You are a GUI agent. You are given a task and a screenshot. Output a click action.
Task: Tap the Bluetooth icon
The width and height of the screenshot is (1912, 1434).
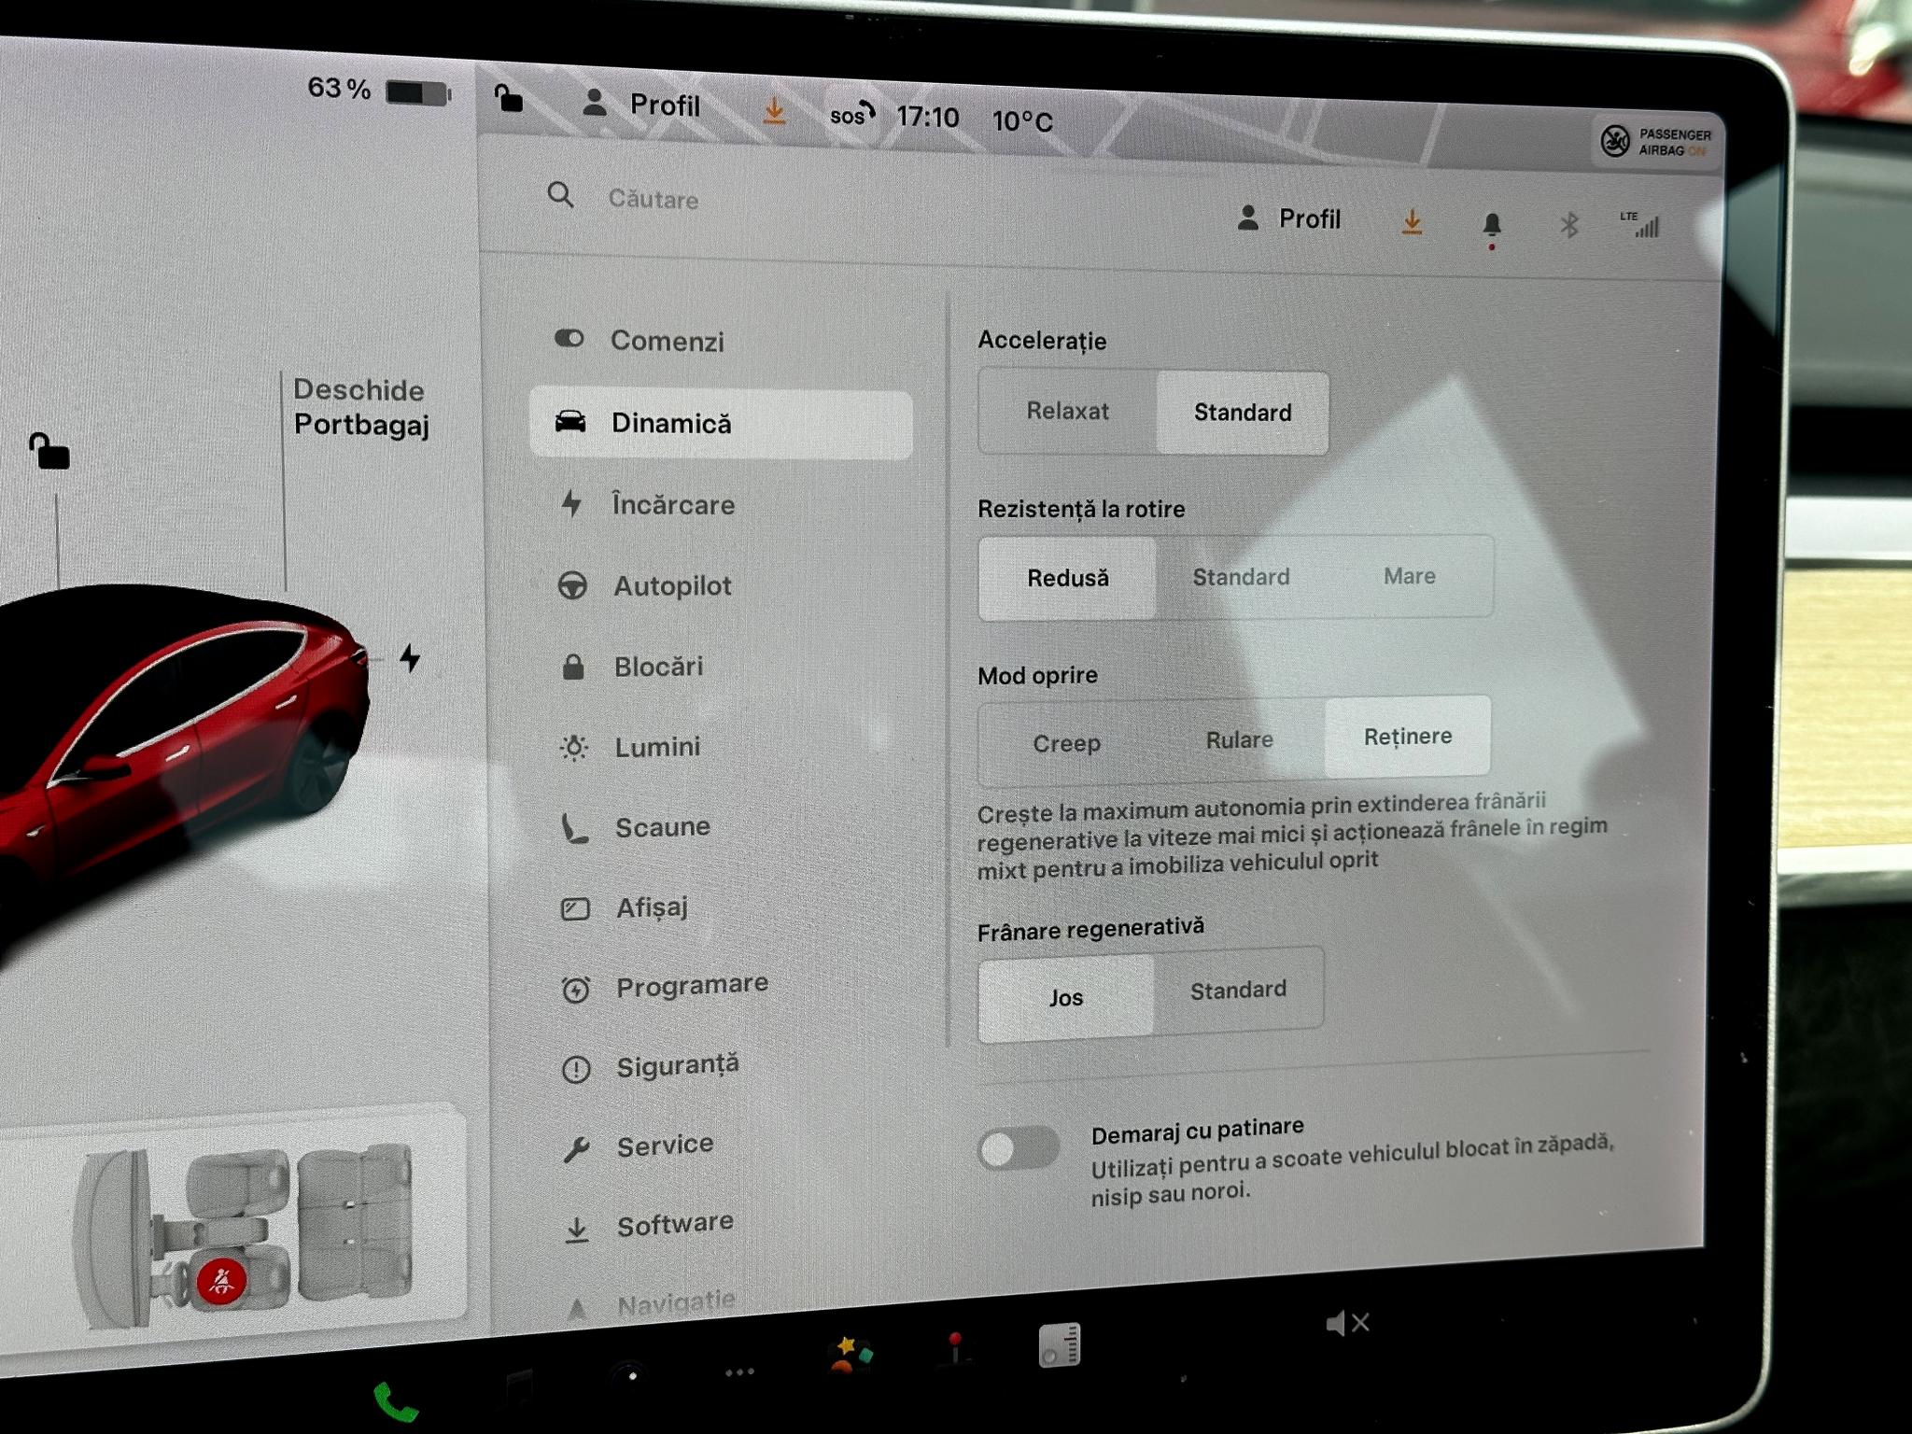[1569, 225]
